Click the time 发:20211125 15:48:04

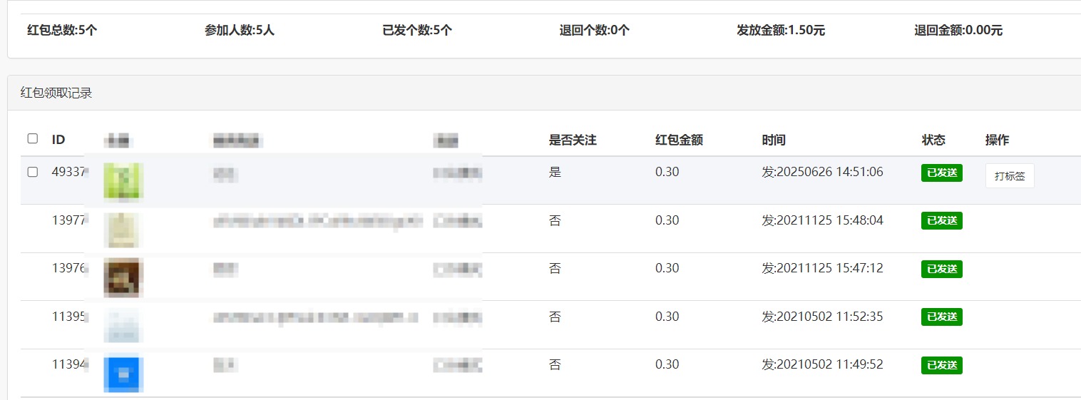click(822, 220)
